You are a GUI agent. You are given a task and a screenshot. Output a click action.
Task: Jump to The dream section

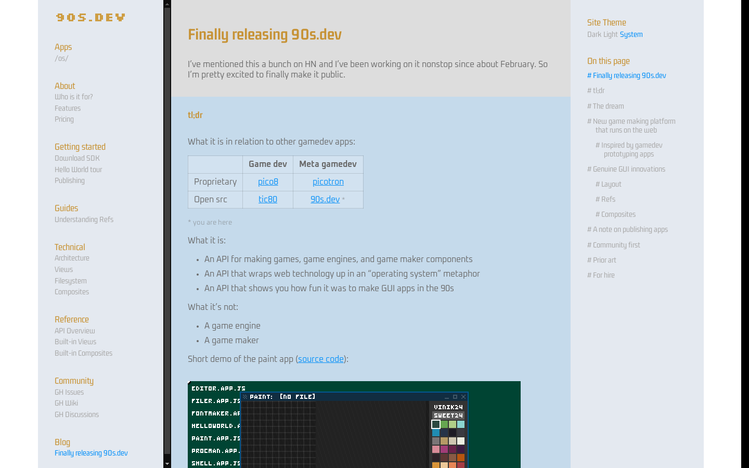(605, 106)
